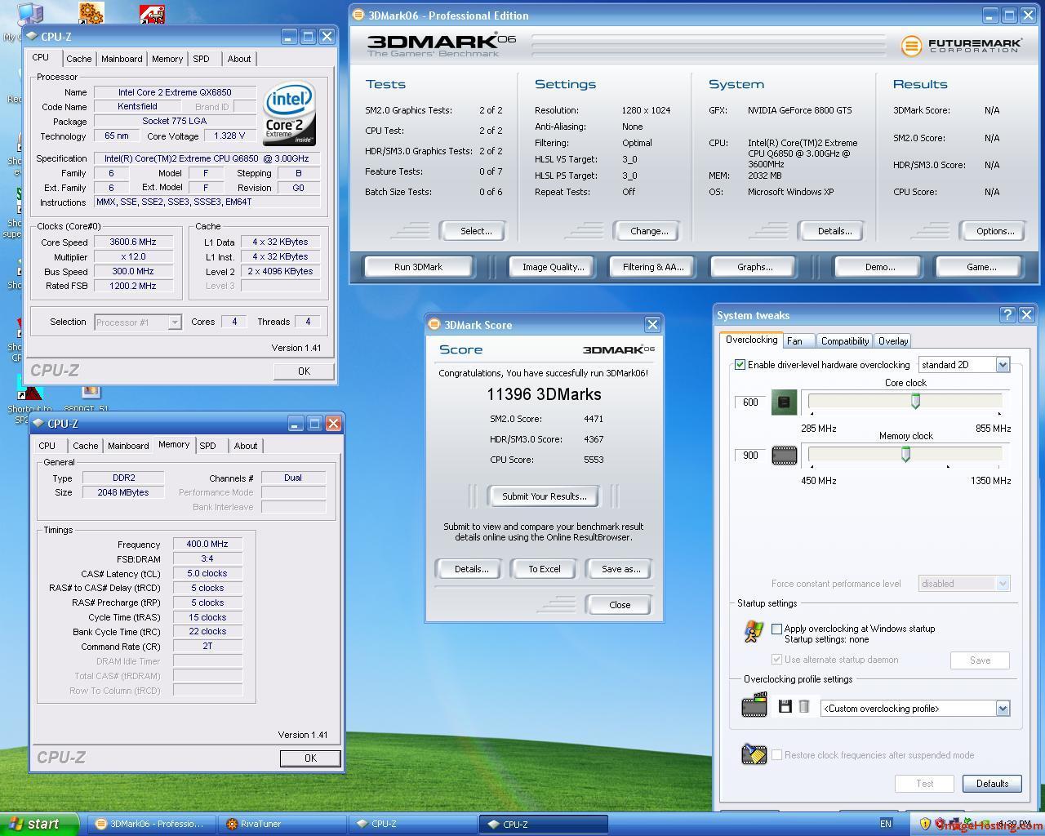Click the Graphs... button

(755, 267)
